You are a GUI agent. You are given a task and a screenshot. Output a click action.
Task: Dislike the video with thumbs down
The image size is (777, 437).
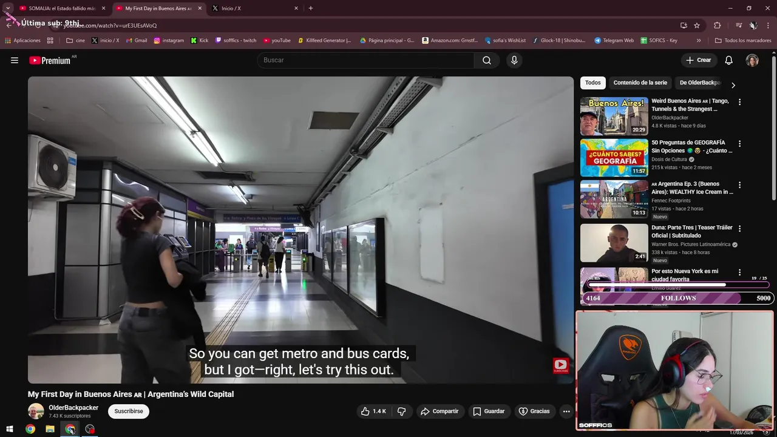pyautogui.click(x=401, y=411)
